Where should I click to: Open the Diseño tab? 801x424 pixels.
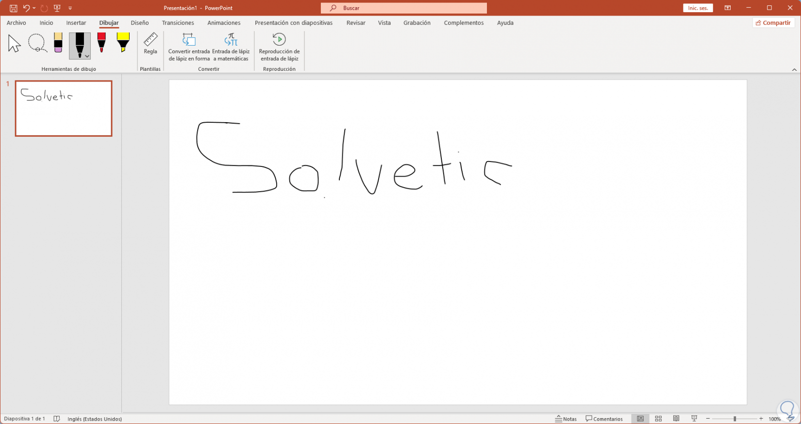140,23
